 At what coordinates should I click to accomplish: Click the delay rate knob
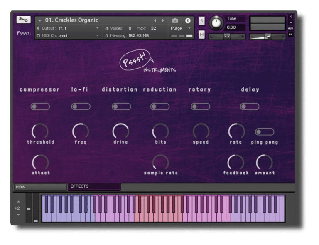[x=236, y=131]
